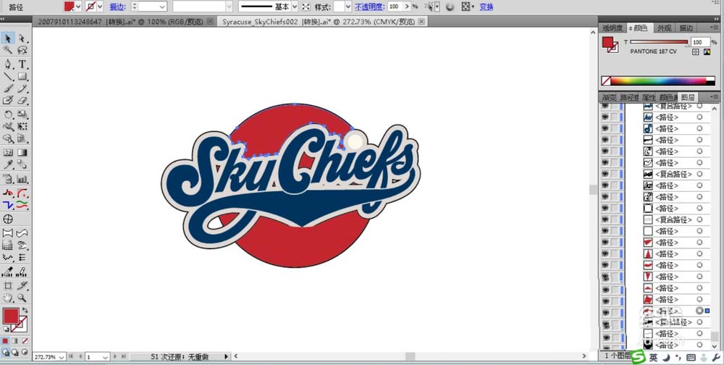
Task: Open the zoom level 272.73% dropdown
Action: (62, 357)
